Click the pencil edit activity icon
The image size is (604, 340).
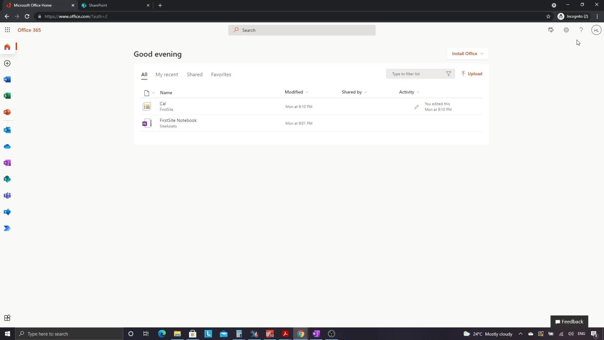[416, 107]
